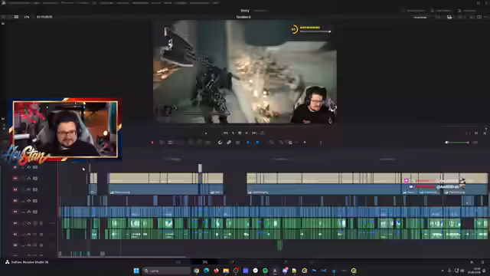The height and width of the screenshot is (276, 490).
Task: Mute audio with the speaker icon
Action: [447, 143]
